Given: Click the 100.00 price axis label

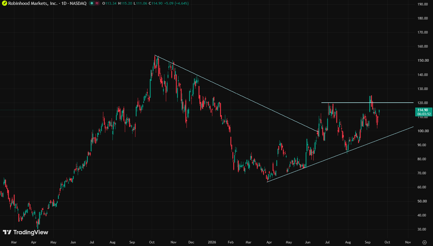Looking at the screenshot, I should [x=423, y=131].
